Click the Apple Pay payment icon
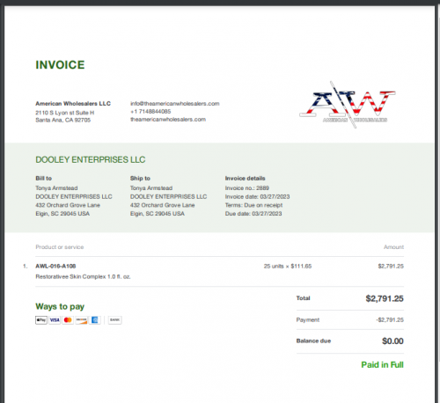This screenshot has height=403, width=440. click(x=41, y=320)
